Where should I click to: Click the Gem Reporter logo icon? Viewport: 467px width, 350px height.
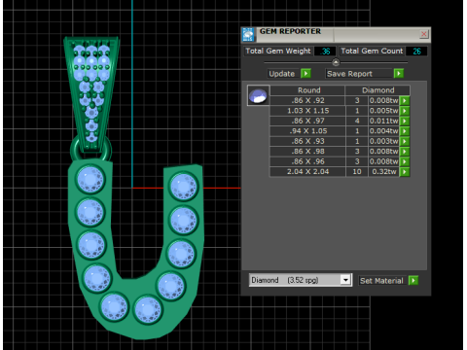click(248, 35)
